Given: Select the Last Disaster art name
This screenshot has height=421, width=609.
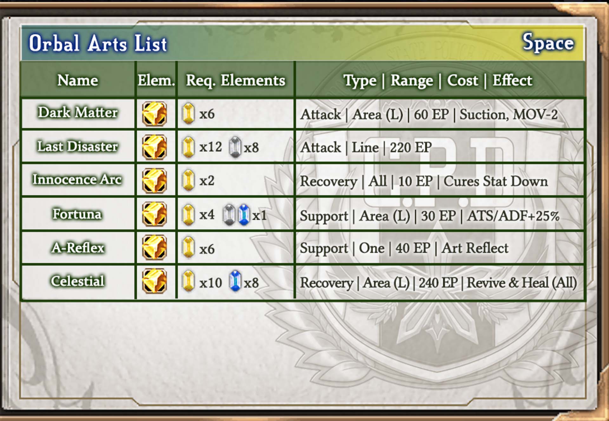Looking at the screenshot, I should [78, 146].
